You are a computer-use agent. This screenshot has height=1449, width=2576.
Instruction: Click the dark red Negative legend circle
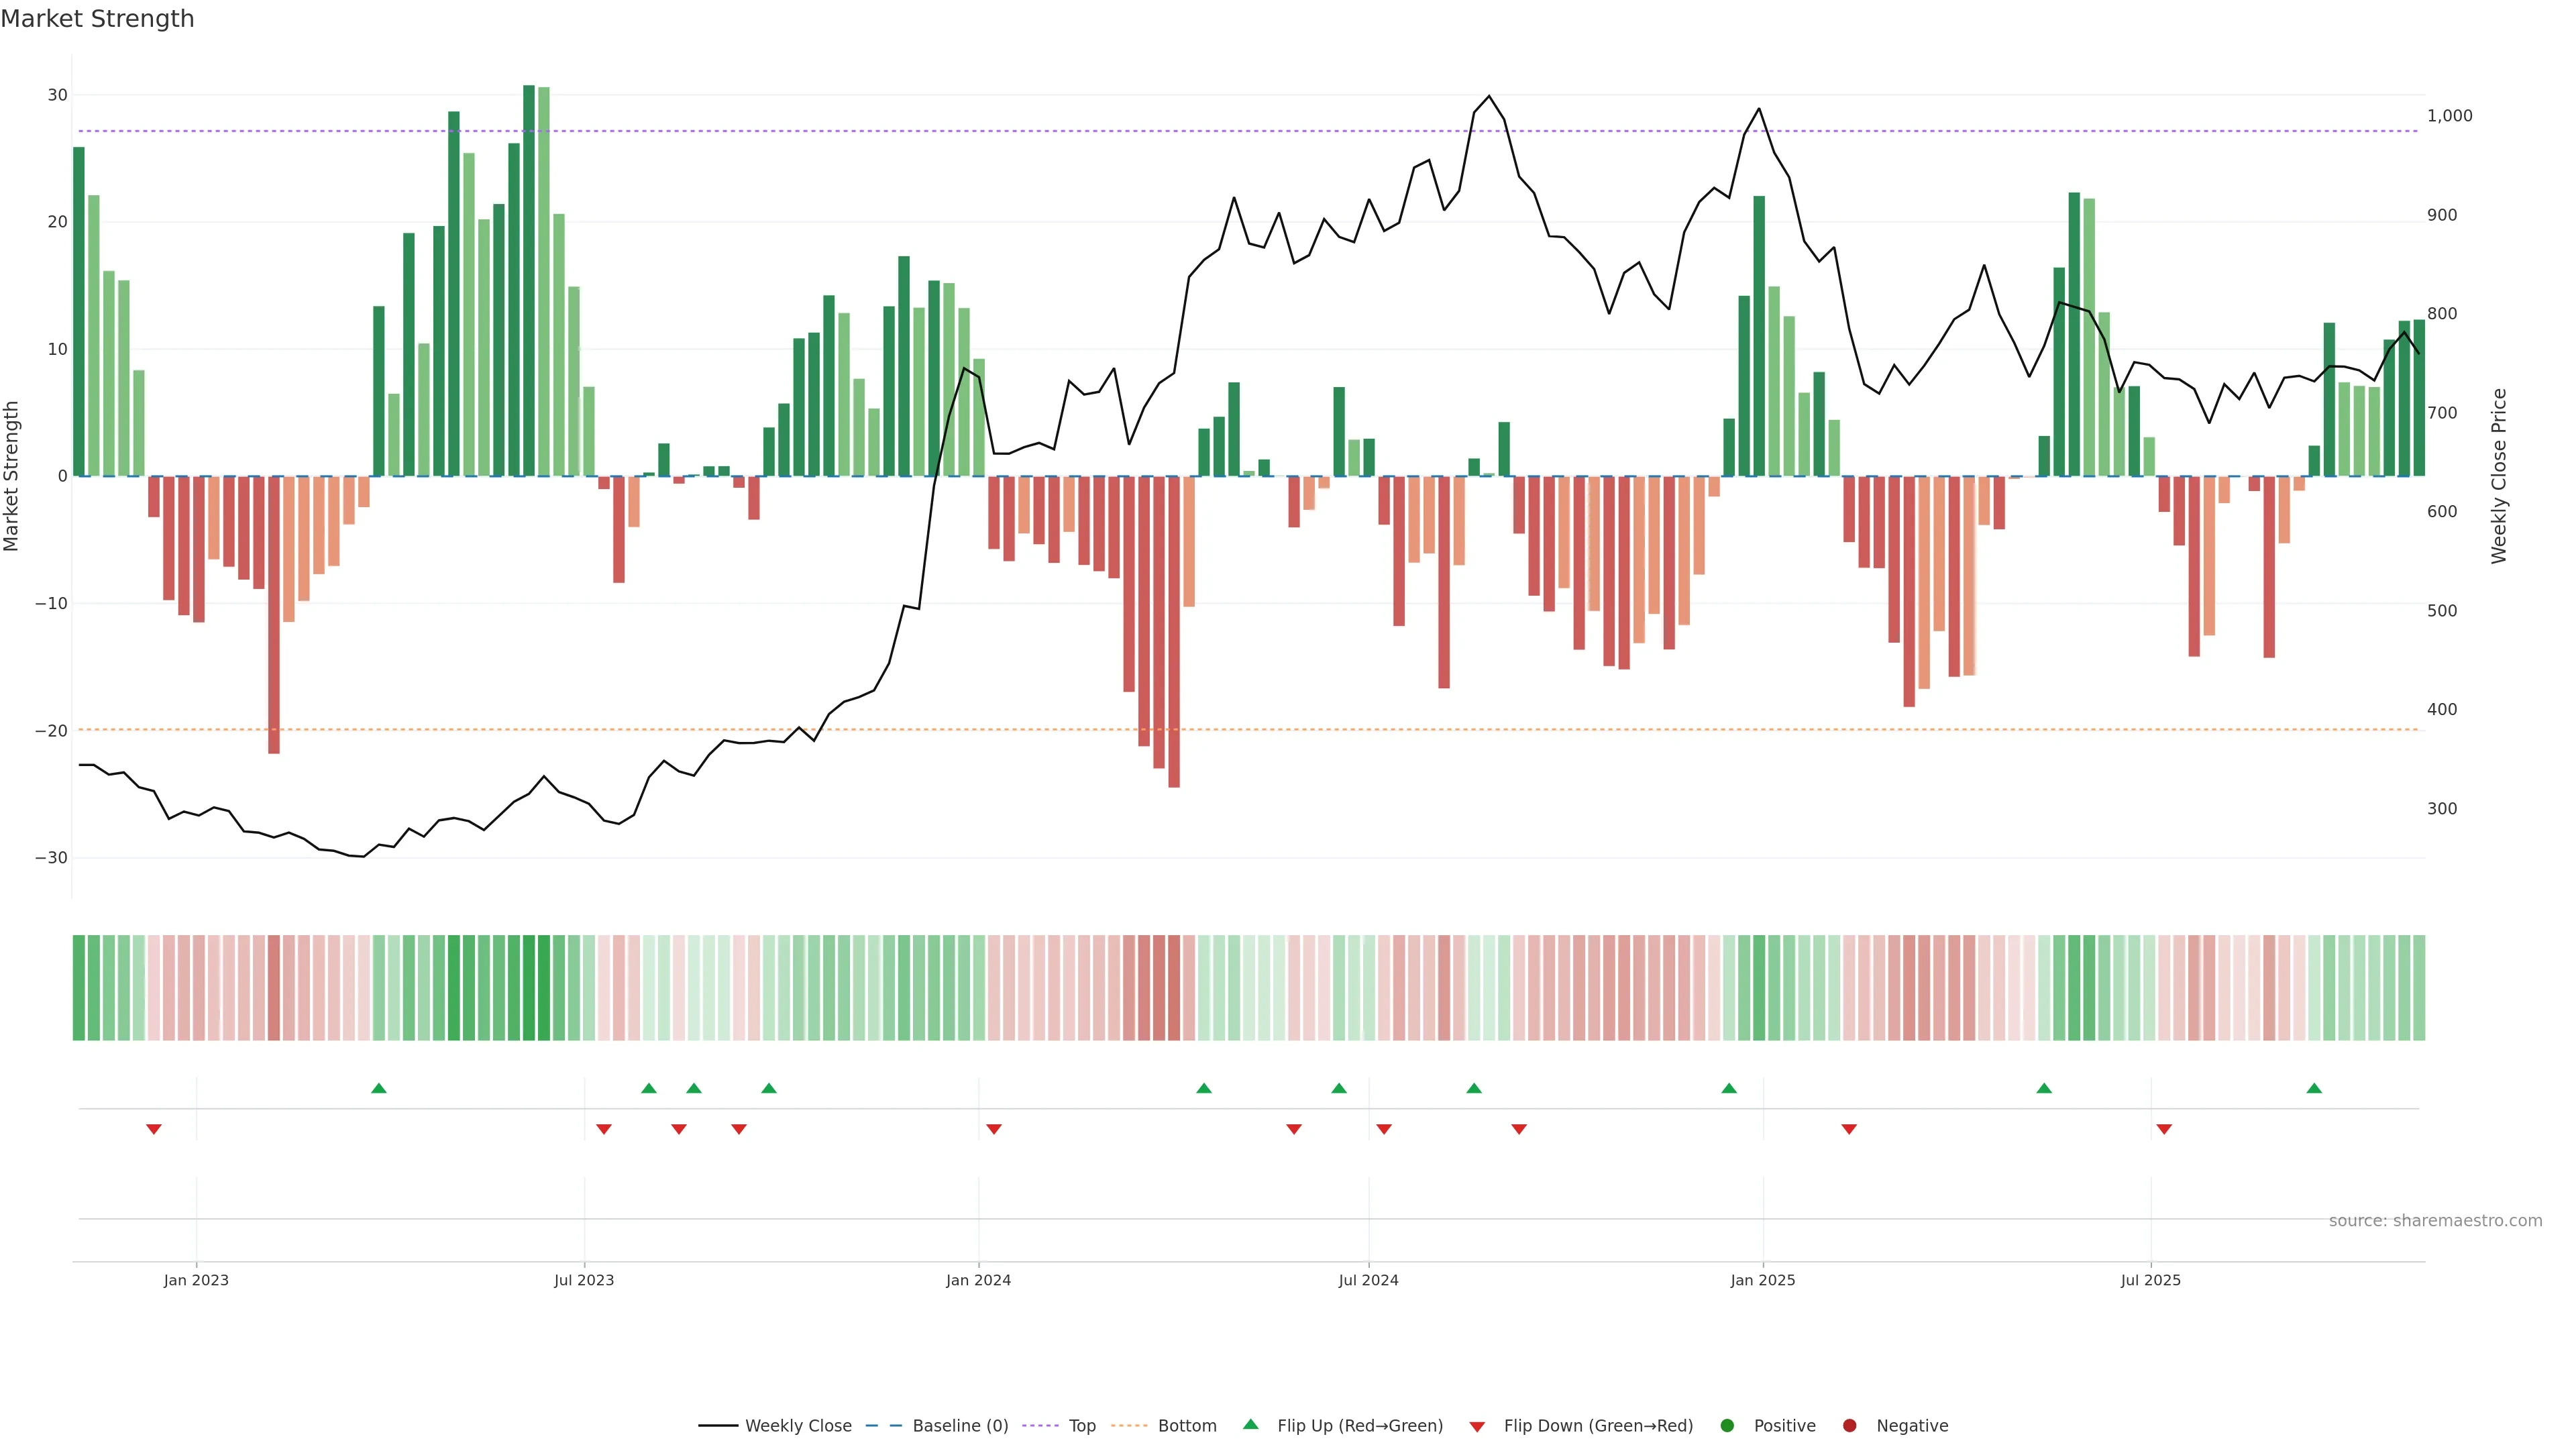tap(1849, 1426)
